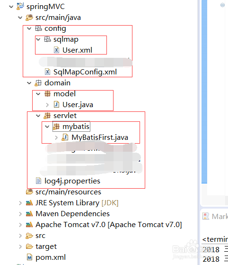Click the pom.xml Maven file icon
This screenshot has height=265, width=228.
(x=29, y=257)
